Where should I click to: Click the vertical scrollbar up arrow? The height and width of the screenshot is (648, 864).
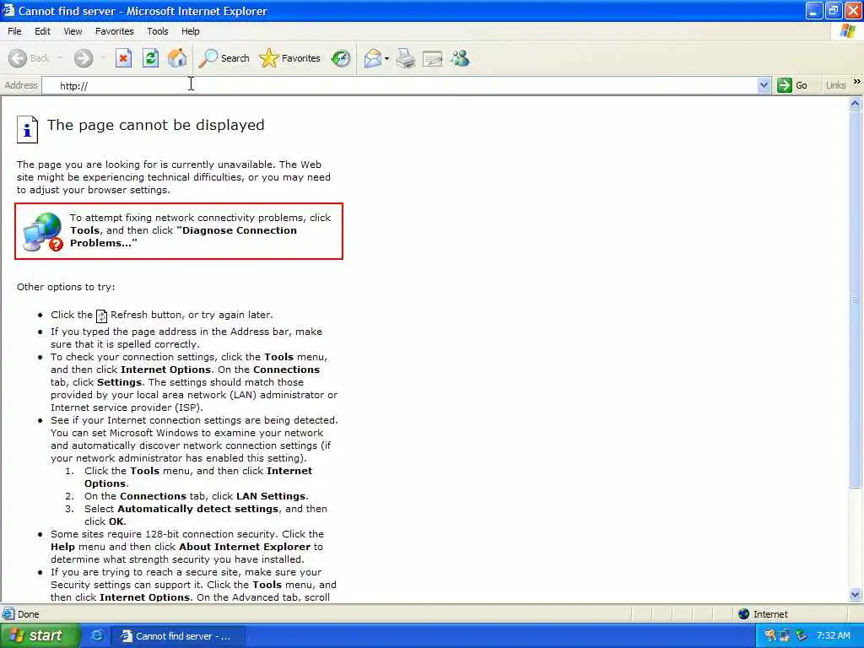tap(856, 103)
